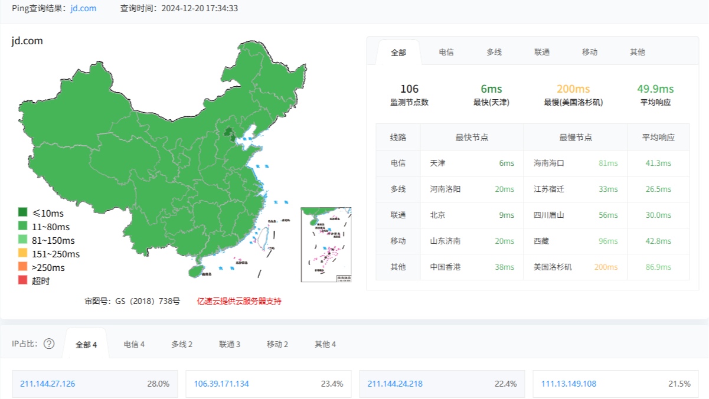709x399 pixels.
Task: Click the Hainan islands inset map
Action: tap(326, 245)
